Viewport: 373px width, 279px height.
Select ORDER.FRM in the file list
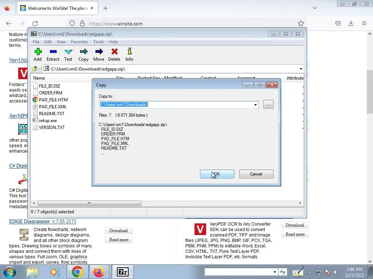pos(51,93)
